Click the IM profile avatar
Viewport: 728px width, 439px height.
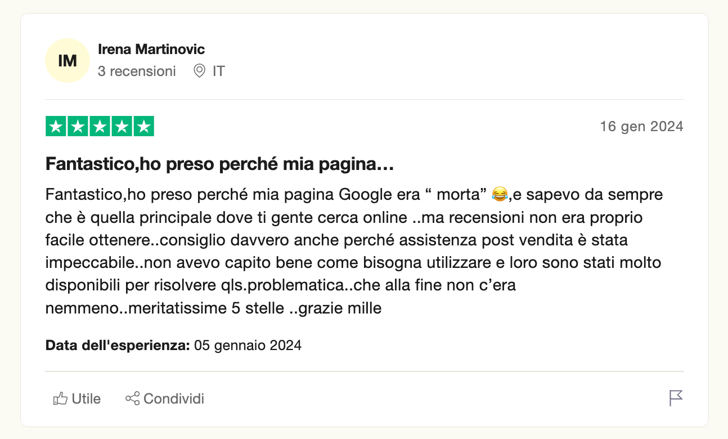[x=68, y=61]
